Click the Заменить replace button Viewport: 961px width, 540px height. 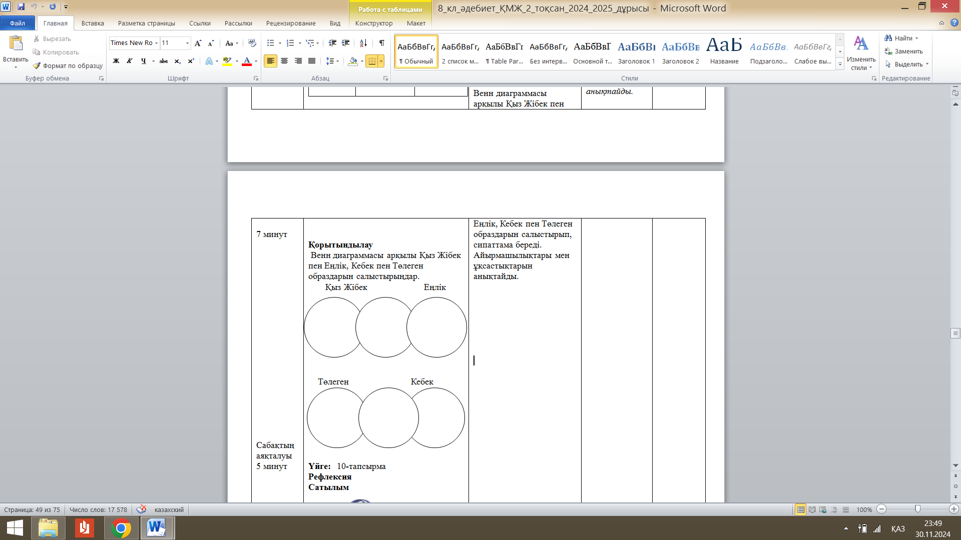tap(903, 51)
